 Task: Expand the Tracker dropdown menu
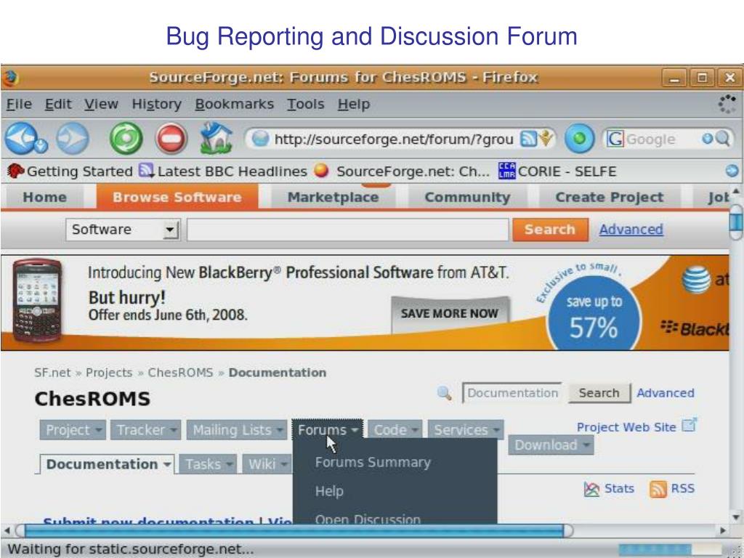[145, 430]
